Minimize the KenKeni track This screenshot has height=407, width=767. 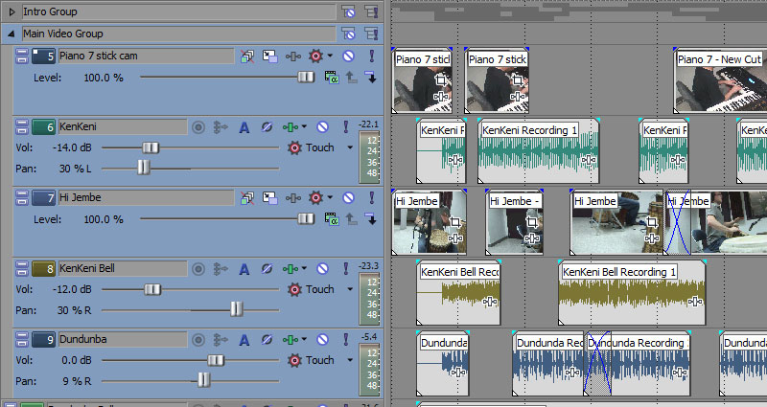(22, 126)
